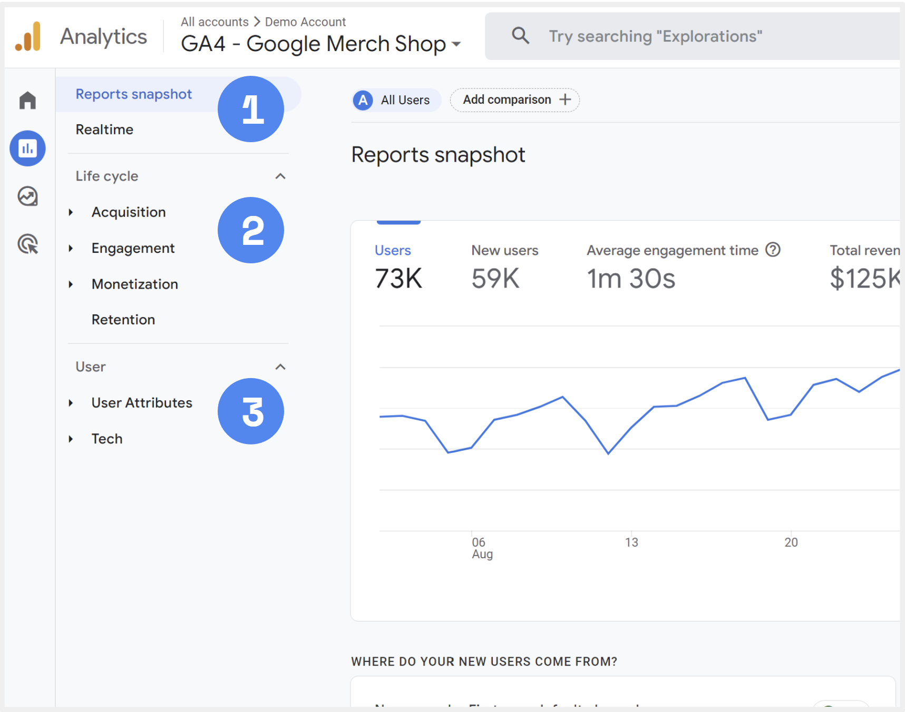Click the Life cycle section heading

(107, 176)
